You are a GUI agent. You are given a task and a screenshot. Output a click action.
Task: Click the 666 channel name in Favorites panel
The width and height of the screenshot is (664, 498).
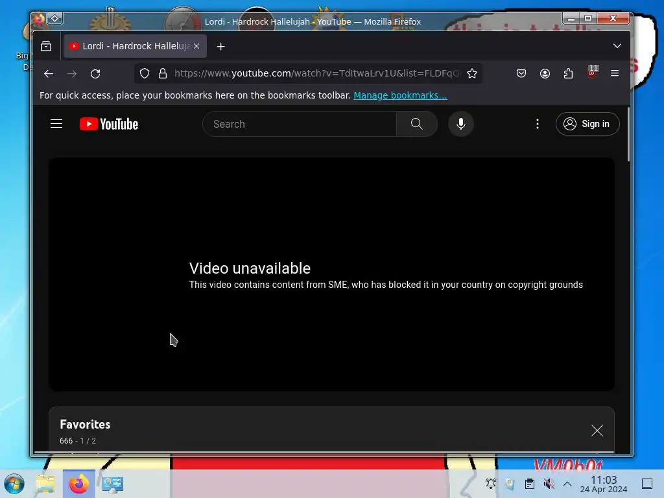[x=66, y=441]
